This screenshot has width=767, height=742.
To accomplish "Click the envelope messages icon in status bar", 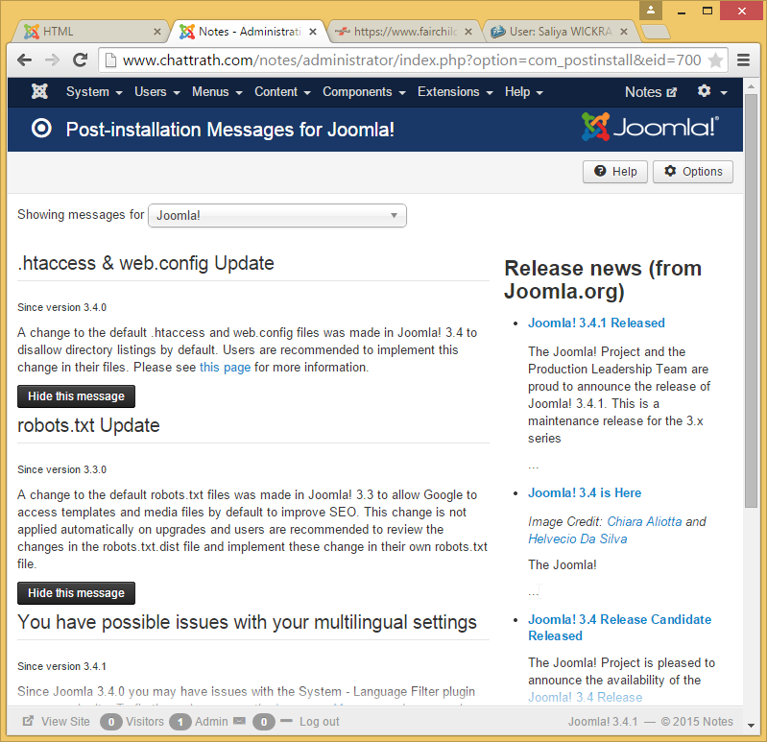I will coord(239,722).
